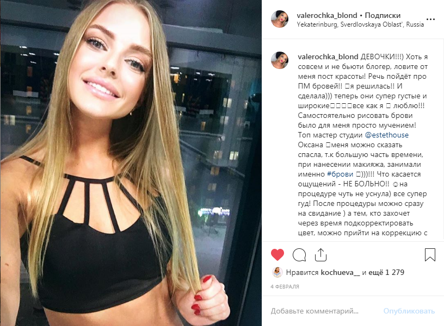444x326 pixels.
Task: Open kochueva__ profile from likes
Action: pos(340,273)
